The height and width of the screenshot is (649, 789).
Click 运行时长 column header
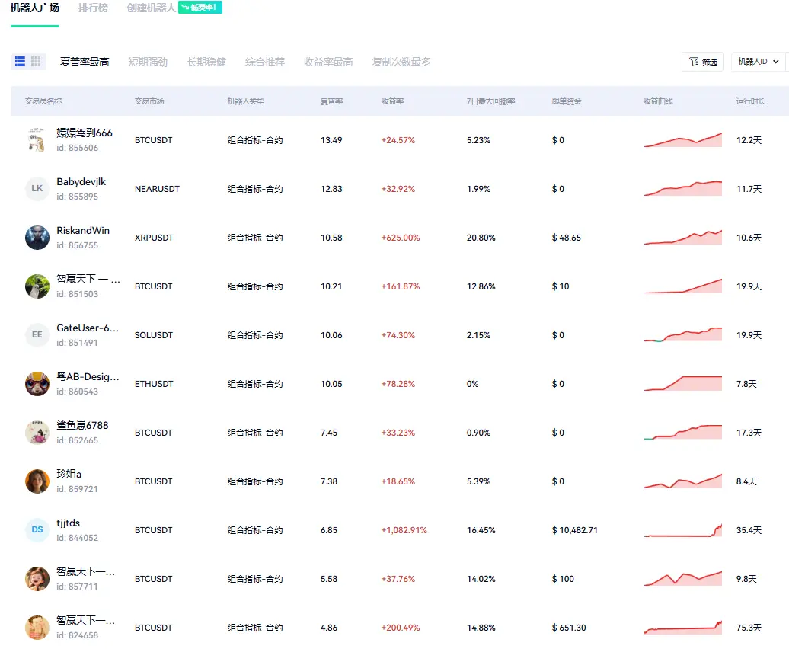pyautogui.click(x=751, y=101)
